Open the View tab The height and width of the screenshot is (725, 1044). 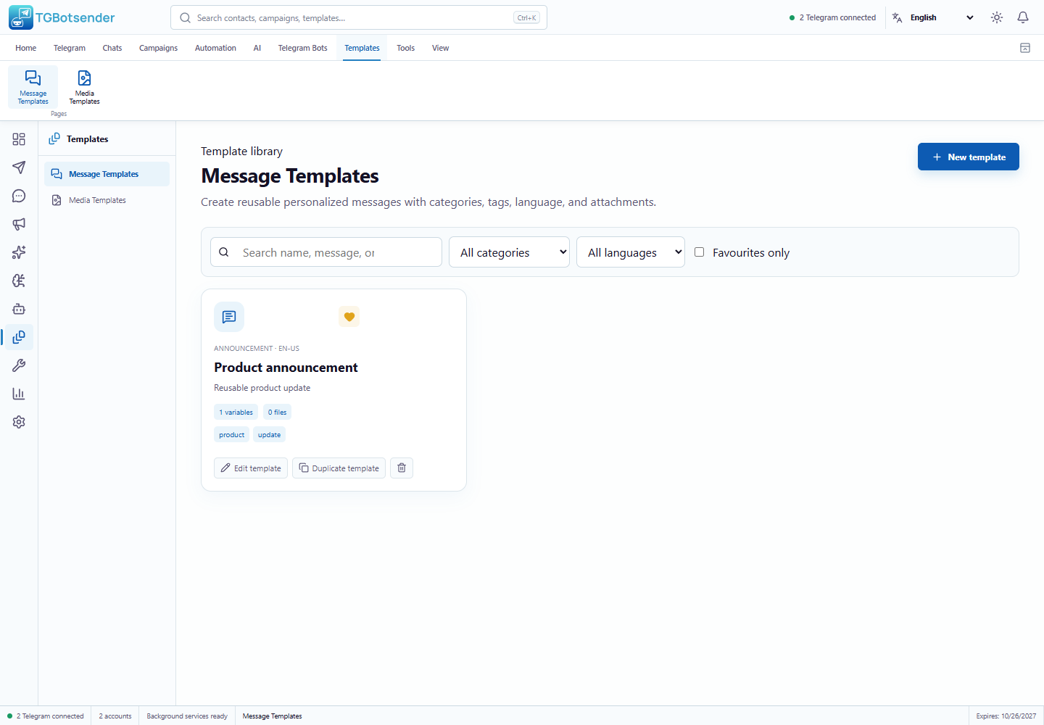coord(440,48)
